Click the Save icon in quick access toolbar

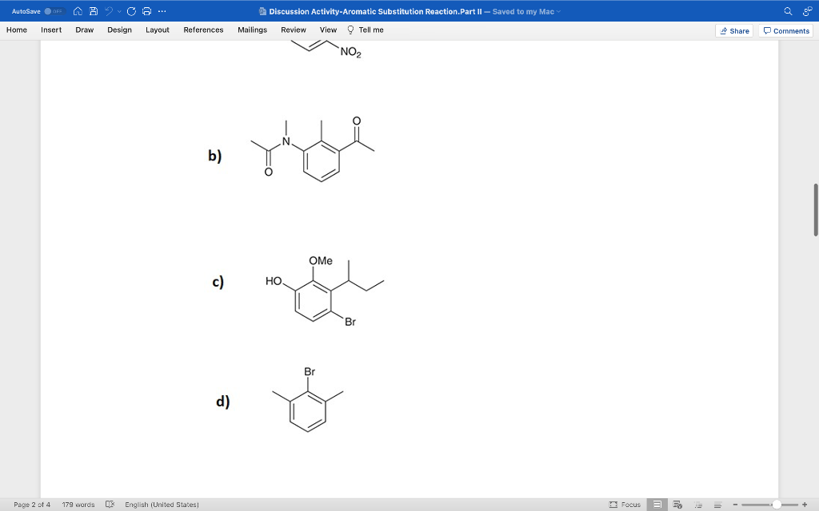(94, 11)
